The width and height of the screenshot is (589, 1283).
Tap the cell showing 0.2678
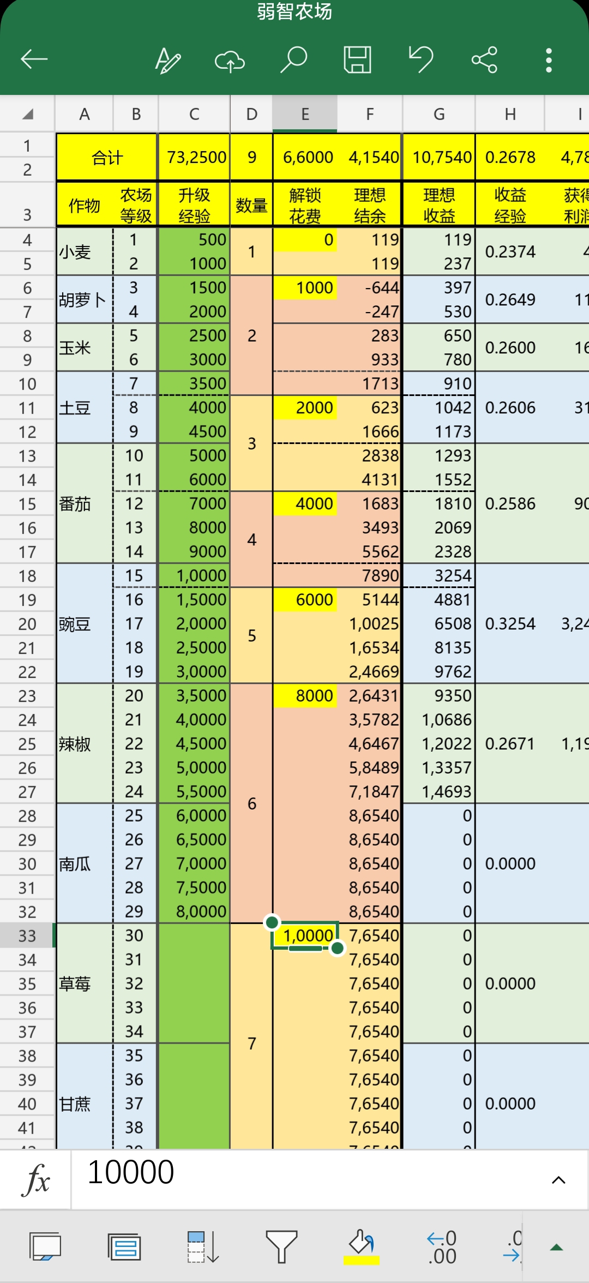pyautogui.click(x=510, y=157)
